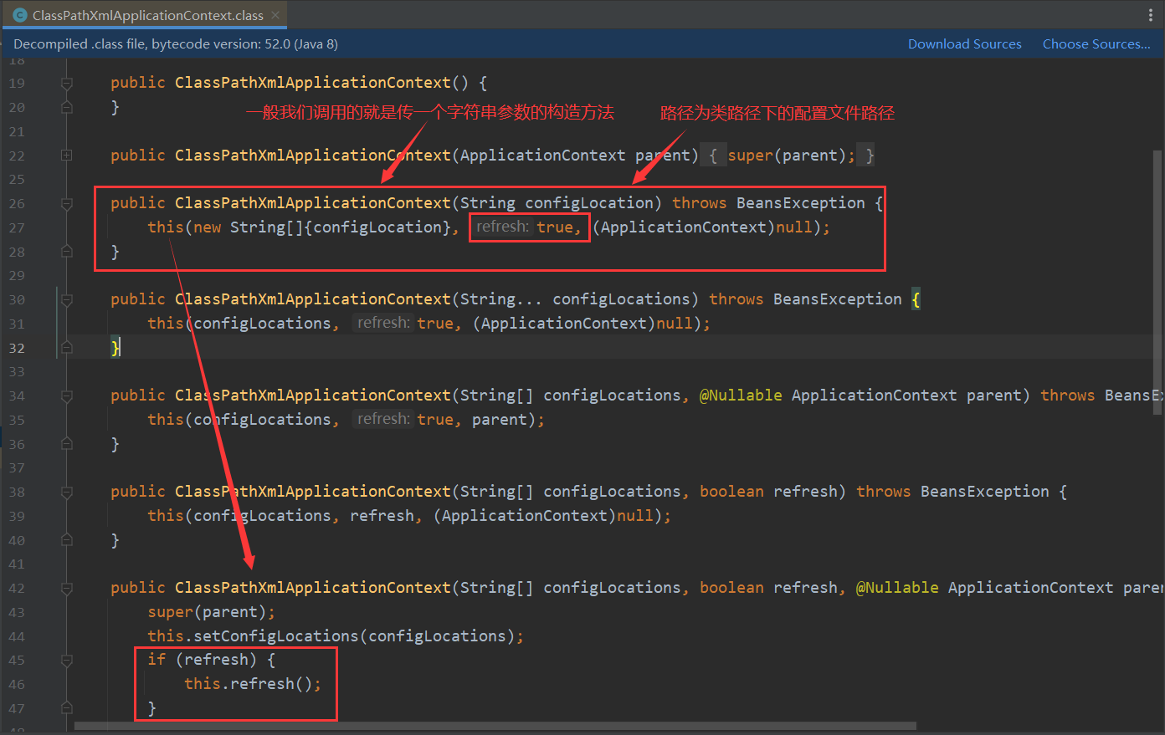Click 'if (refresh) {' on line 45

click(x=211, y=660)
